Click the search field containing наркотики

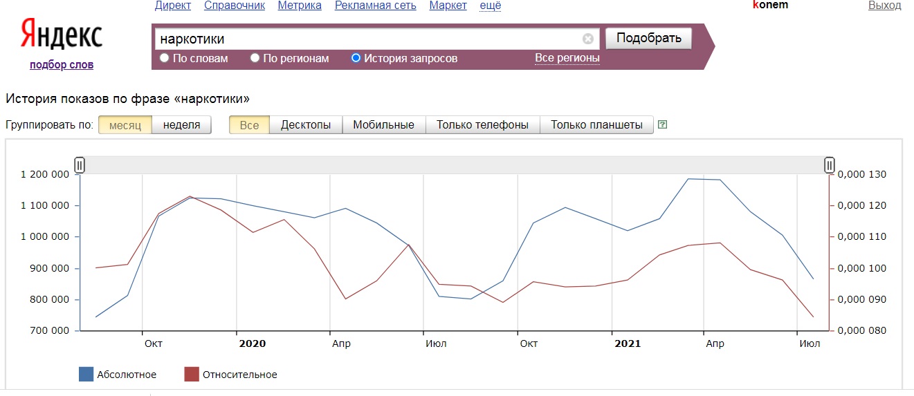[x=367, y=39]
